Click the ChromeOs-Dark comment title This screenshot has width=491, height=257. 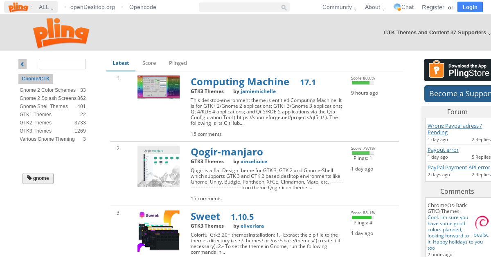point(447,205)
